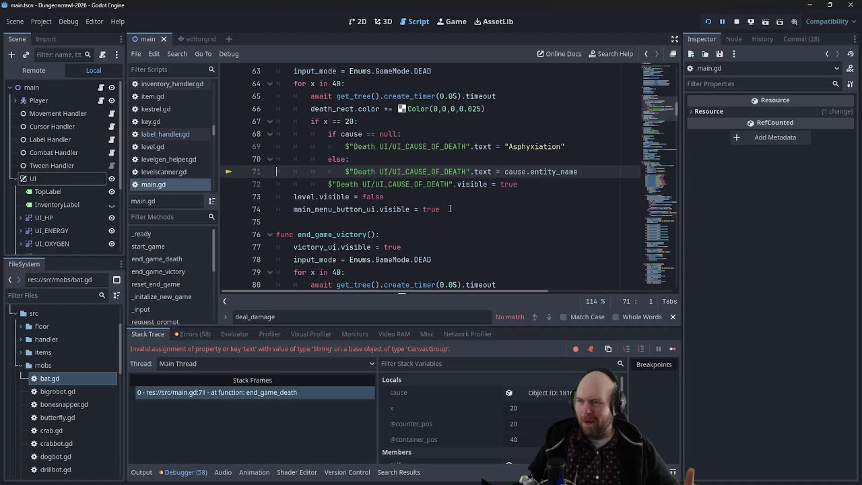Click the instantiate child scene link icon
Viewport: 862px width, 485px height.
point(26,55)
